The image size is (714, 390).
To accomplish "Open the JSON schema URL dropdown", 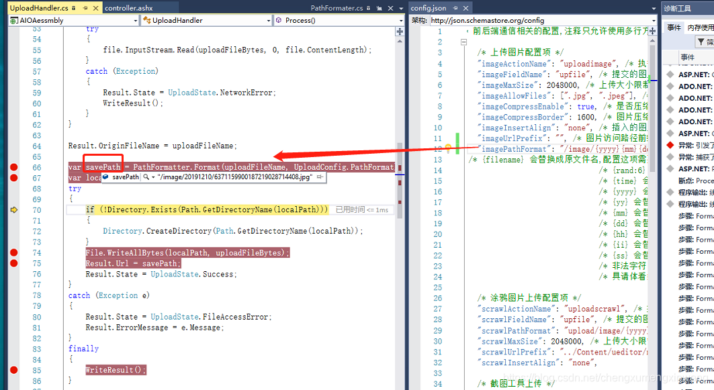I will coord(654,21).
